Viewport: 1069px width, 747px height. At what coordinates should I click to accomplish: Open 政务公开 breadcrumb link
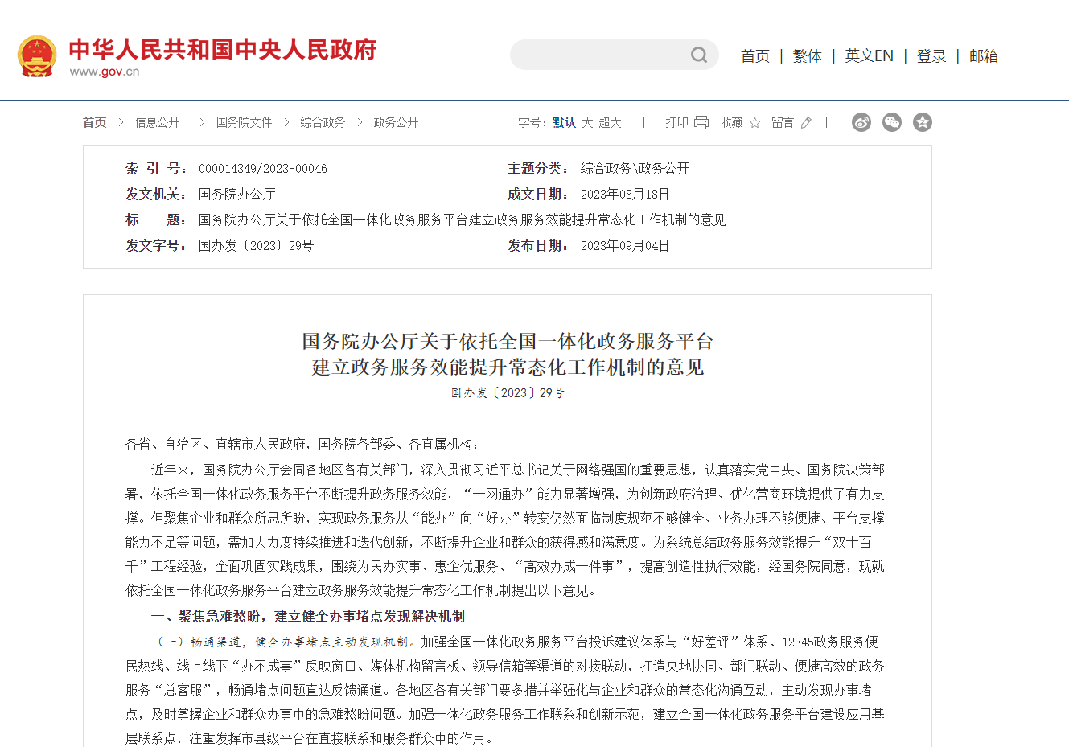[396, 122]
